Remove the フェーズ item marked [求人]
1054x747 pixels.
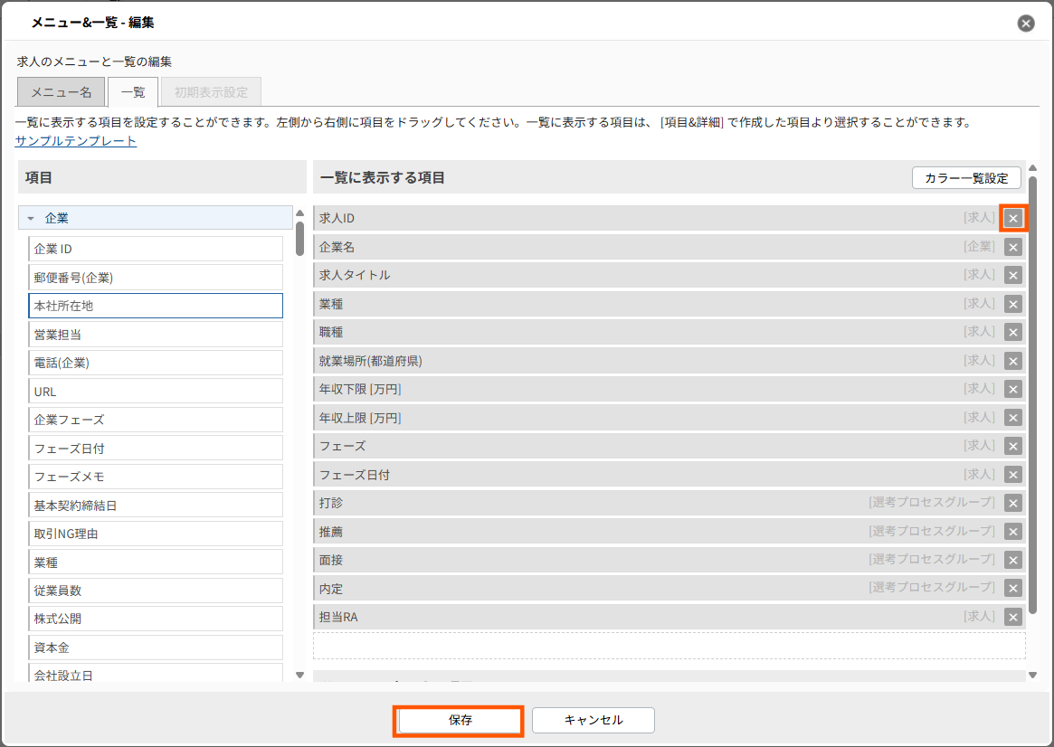pyautogui.click(x=1013, y=446)
